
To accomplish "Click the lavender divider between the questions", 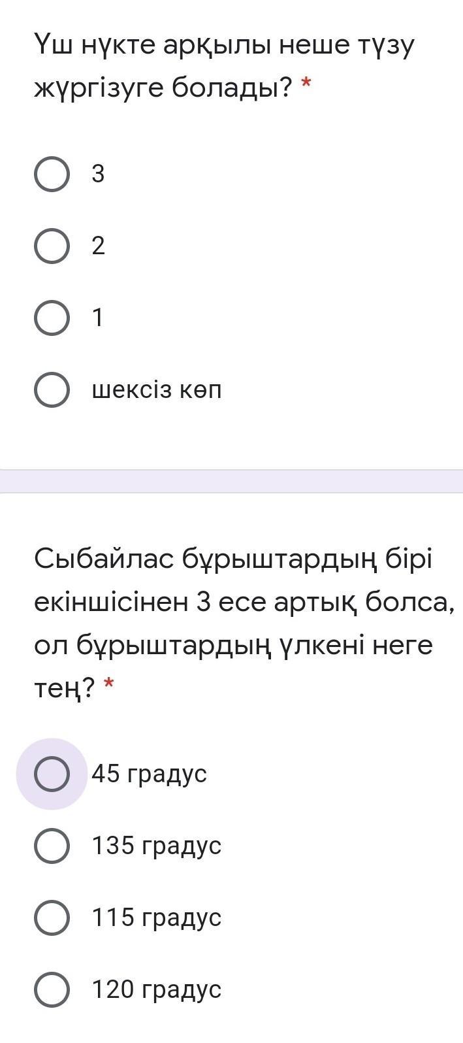I will [x=231, y=481].
